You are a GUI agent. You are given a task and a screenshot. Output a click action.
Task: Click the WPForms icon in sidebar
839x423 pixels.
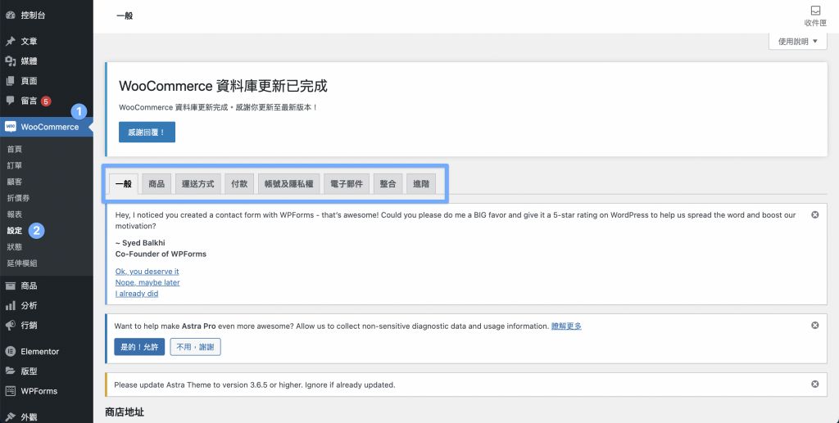pos(10,391)
